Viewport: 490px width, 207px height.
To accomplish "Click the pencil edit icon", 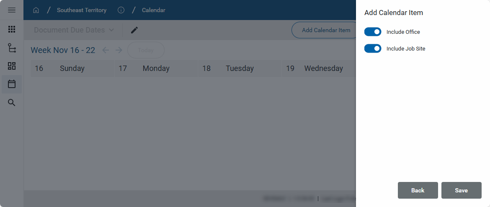I will point(134,30).
